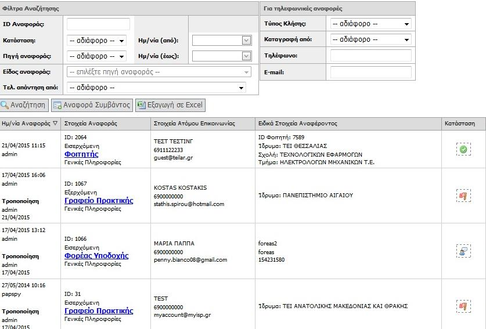Open the Τελ. απάντηση από dropdown

pos(157,88)
